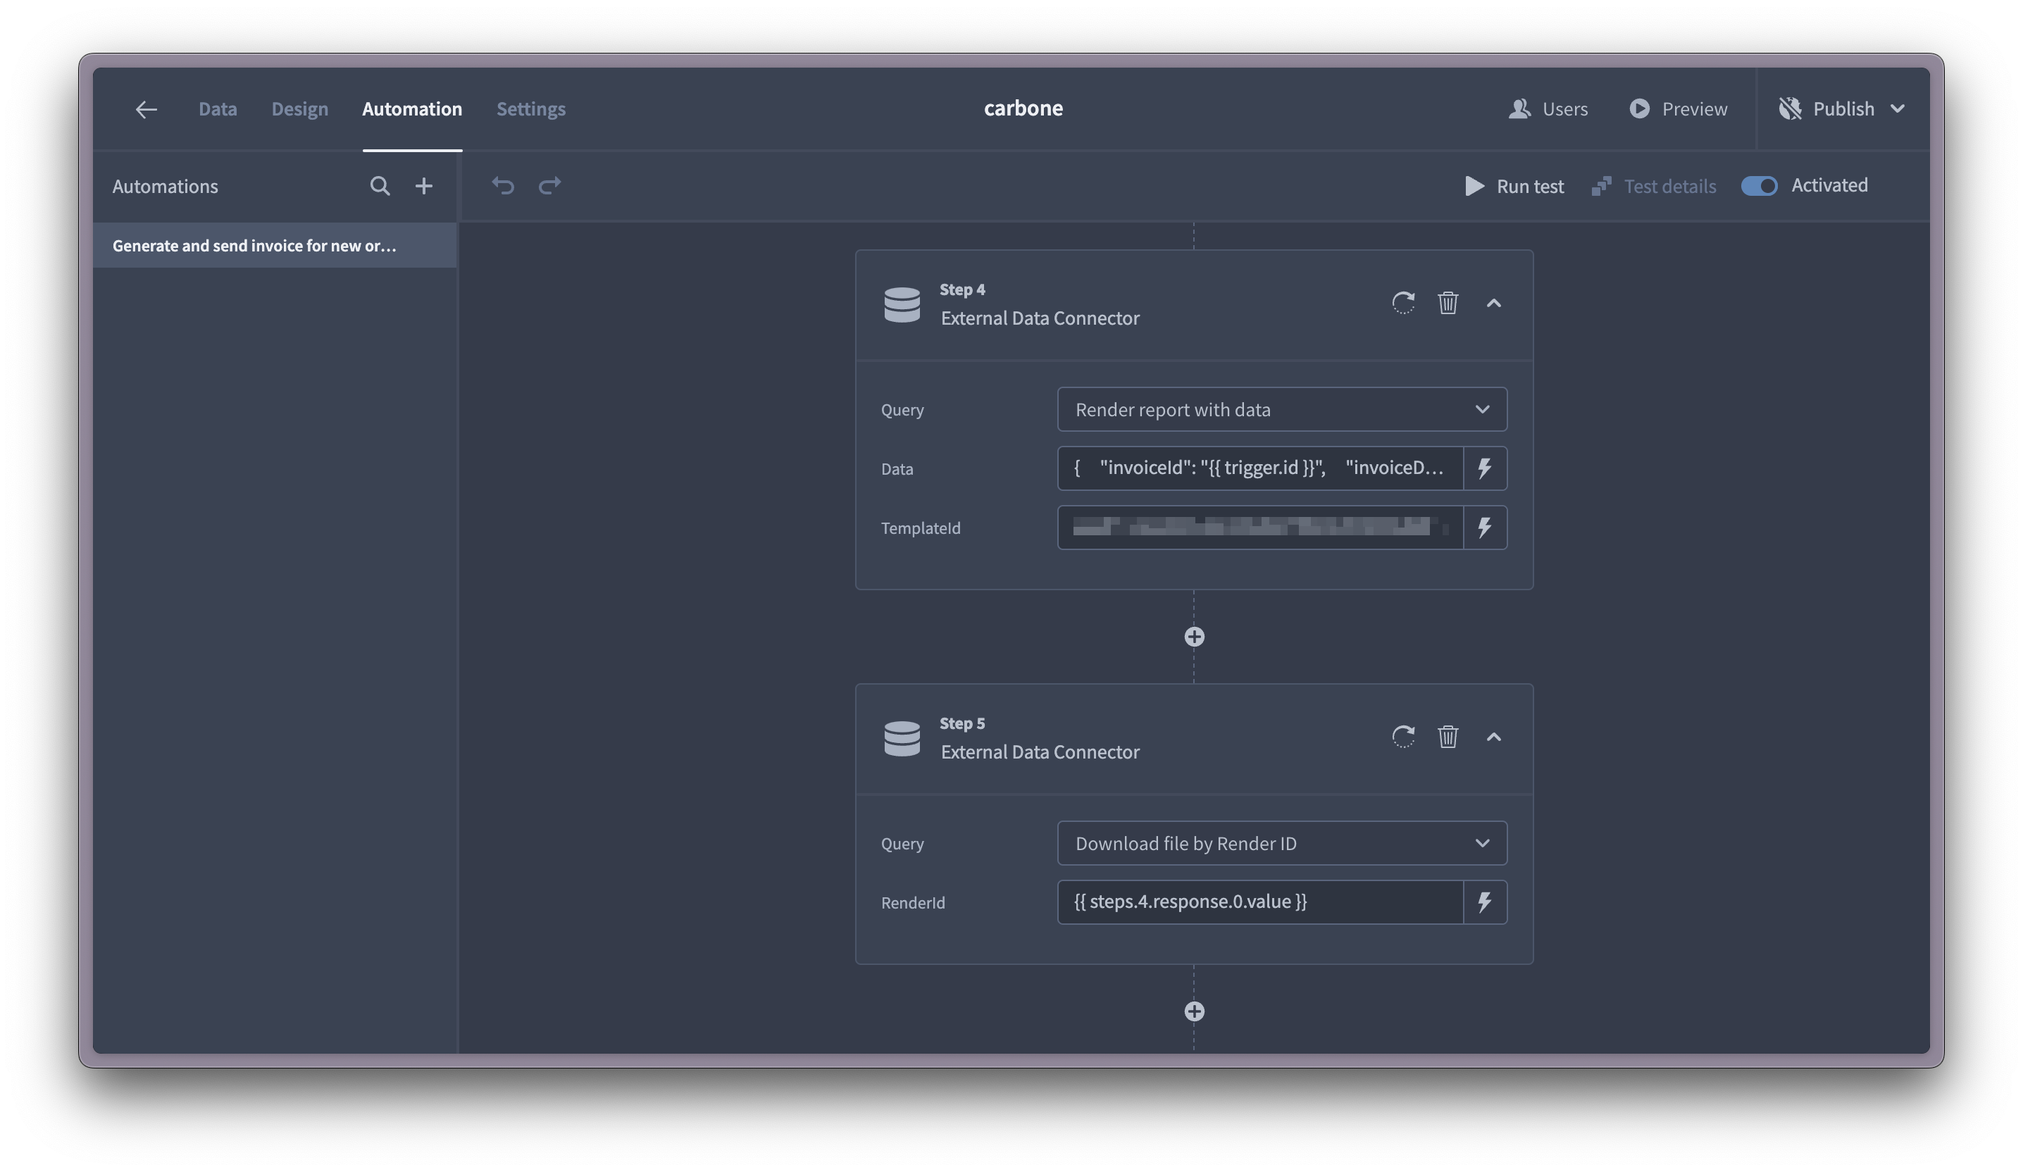
Task: Delete Step 4 using the trash icon
Action: click(1448, 304)
